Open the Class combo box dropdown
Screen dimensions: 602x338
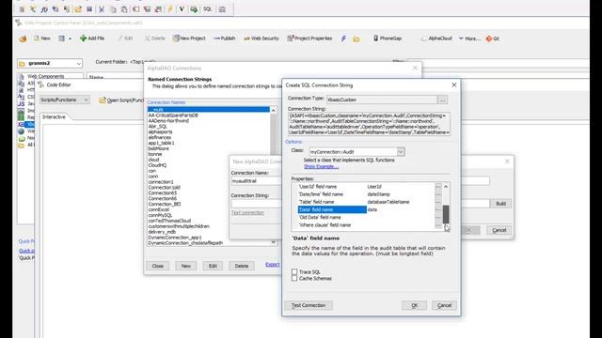(401, 152)
